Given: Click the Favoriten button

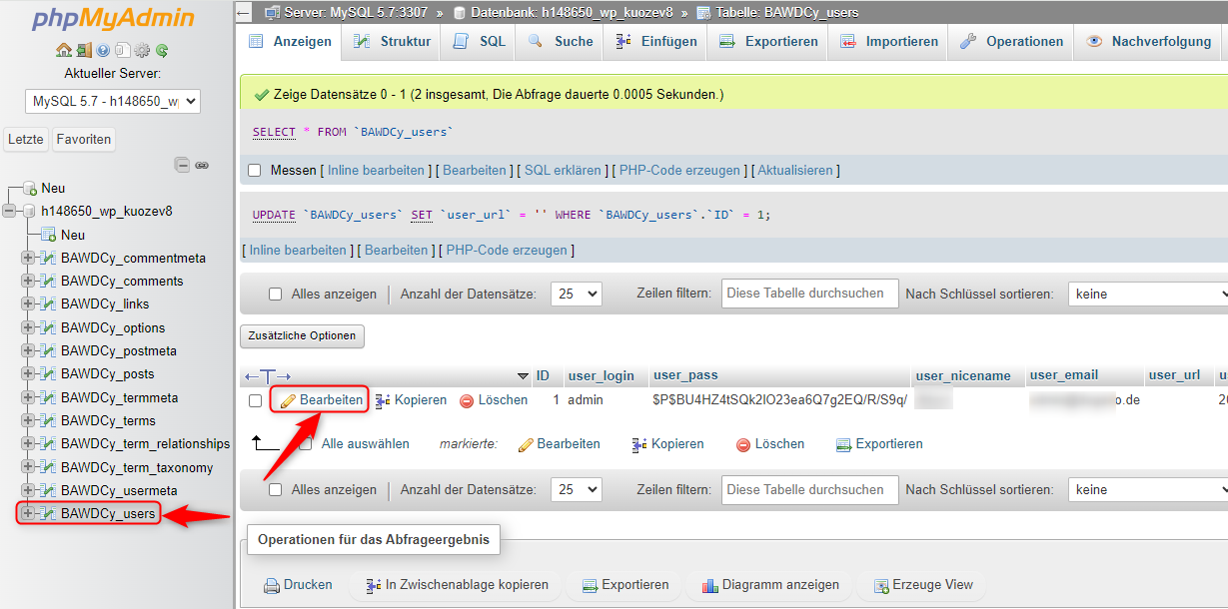Looking at the screenshot, I should 84,140.
